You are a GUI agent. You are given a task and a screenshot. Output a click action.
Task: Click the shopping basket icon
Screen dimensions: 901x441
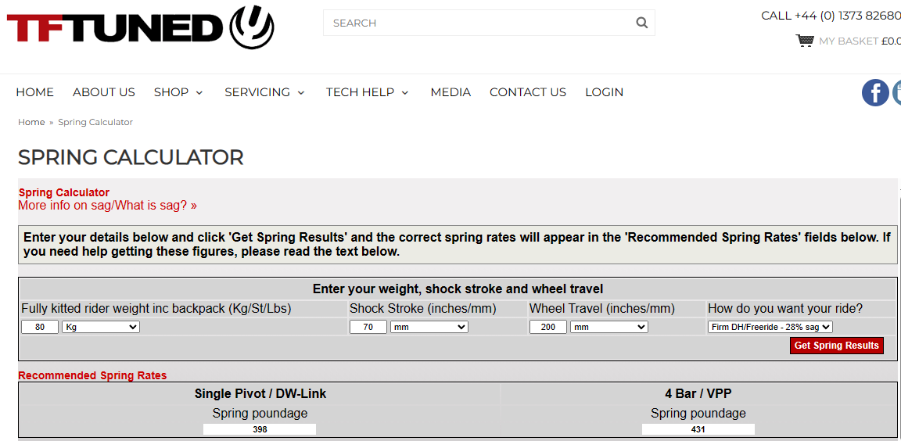point(805,41)
